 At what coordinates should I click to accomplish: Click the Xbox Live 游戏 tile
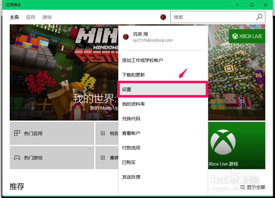(x=237, y=145)
